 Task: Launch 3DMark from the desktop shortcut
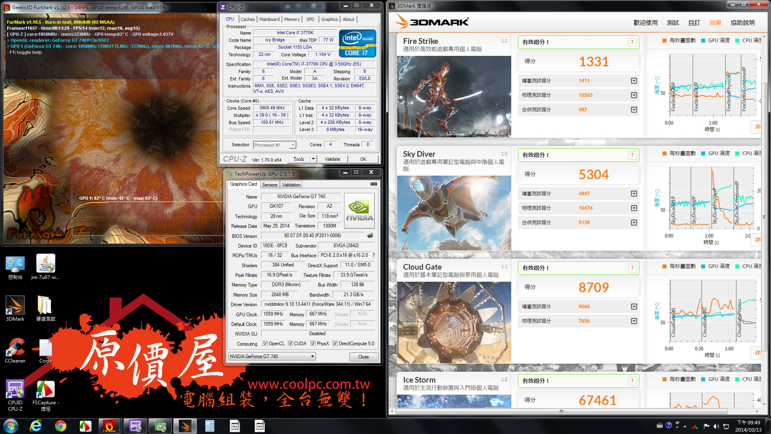coord(15,309)
